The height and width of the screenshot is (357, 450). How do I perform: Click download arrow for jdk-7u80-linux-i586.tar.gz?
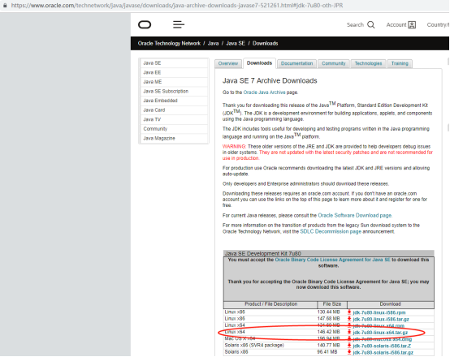click(x=349, y=319)
